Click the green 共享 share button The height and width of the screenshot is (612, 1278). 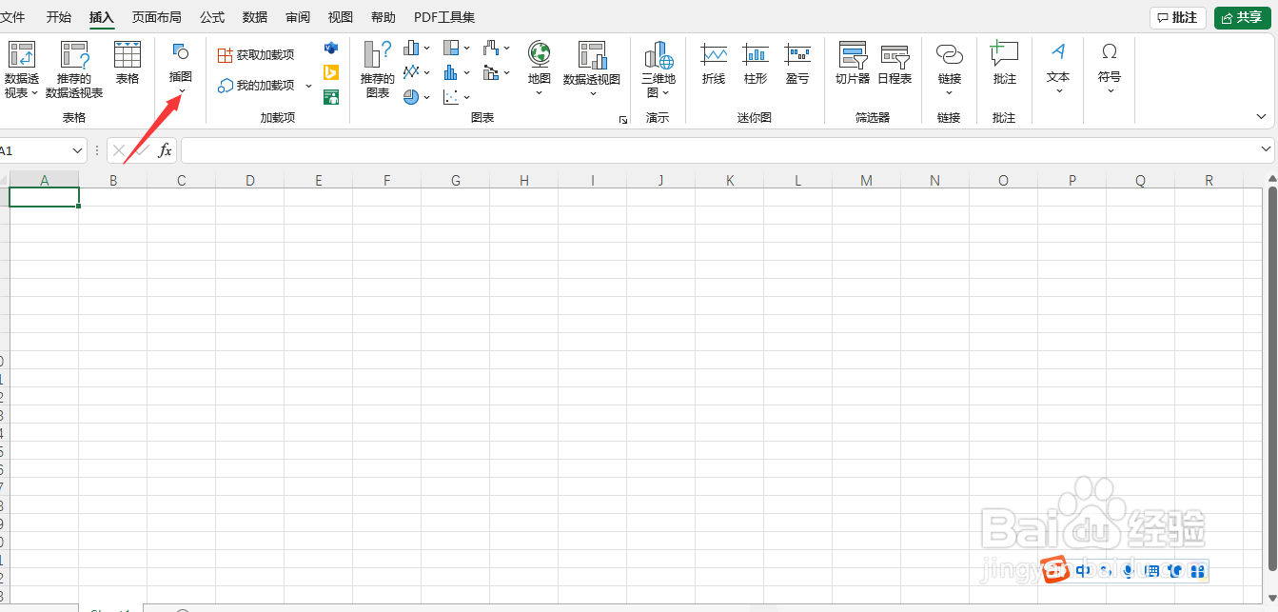(1243, 18)
